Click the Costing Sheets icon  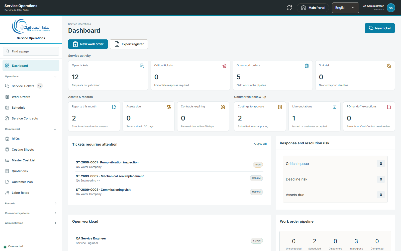pos(7,150)
